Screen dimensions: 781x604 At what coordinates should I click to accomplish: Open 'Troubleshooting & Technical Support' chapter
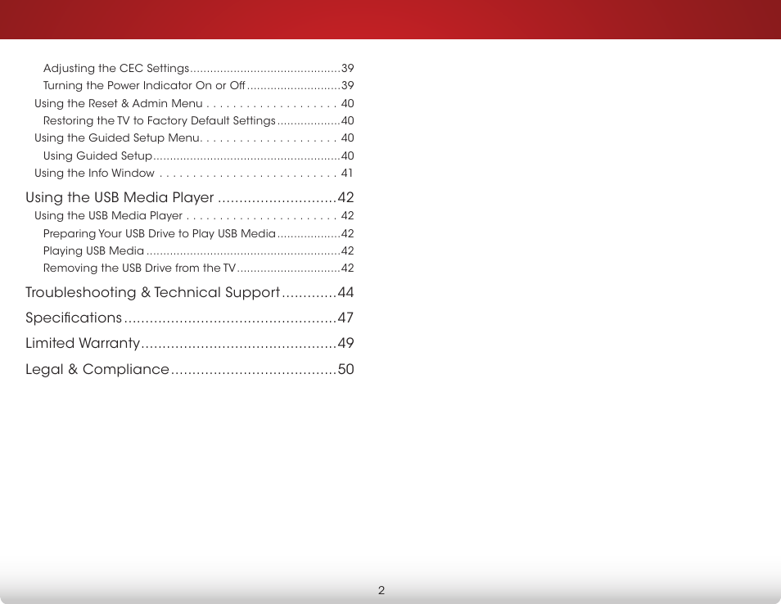click(x=190, y=292)
